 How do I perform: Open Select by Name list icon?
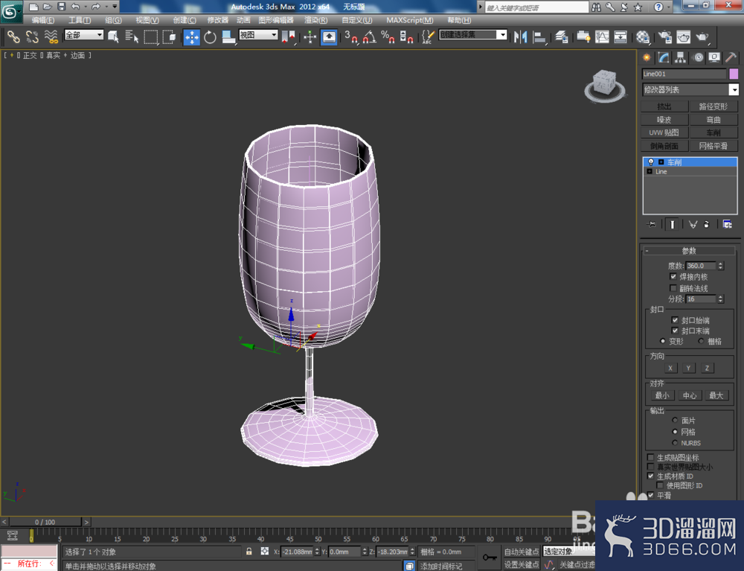pyautogui.click(x=132, y=36)
